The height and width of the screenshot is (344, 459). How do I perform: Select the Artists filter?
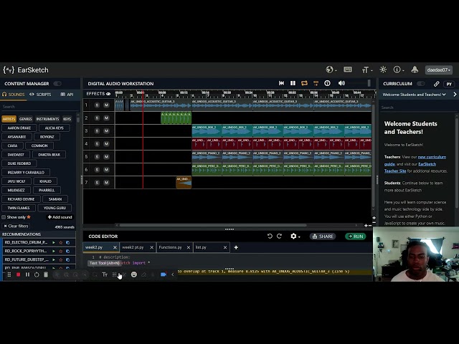click(9, 119)
